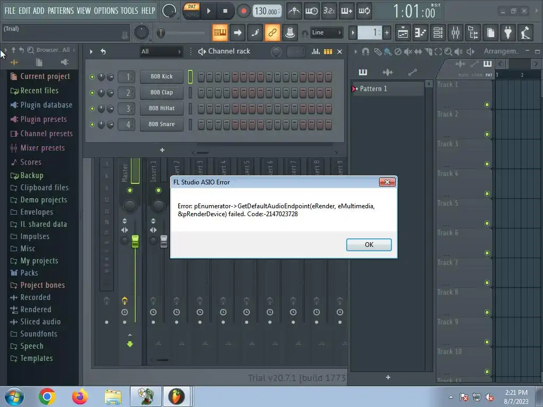
Task: Open the FILE menu
Action: 10,11
